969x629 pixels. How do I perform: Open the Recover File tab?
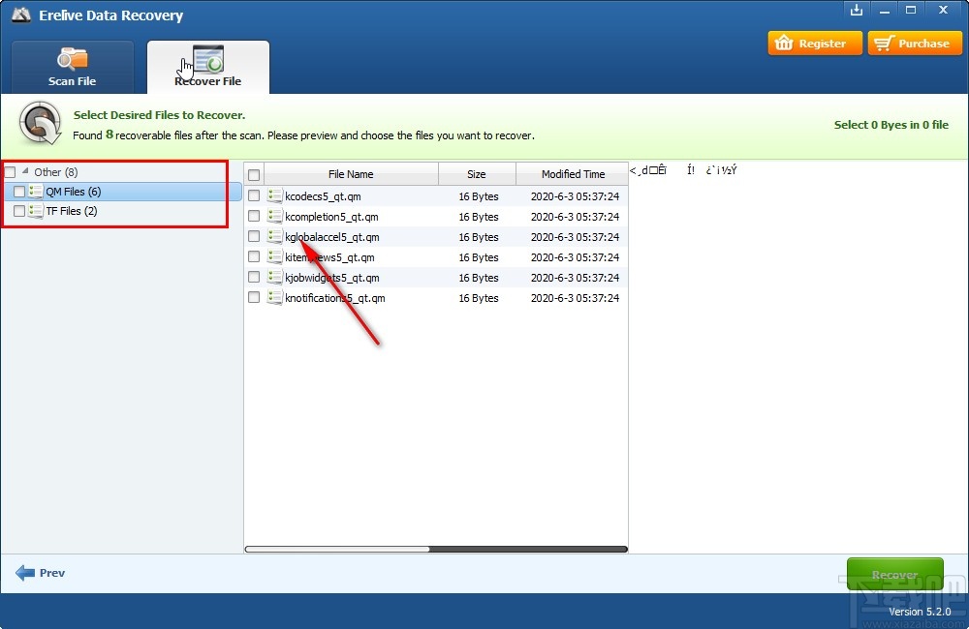(x=207, y=68)
